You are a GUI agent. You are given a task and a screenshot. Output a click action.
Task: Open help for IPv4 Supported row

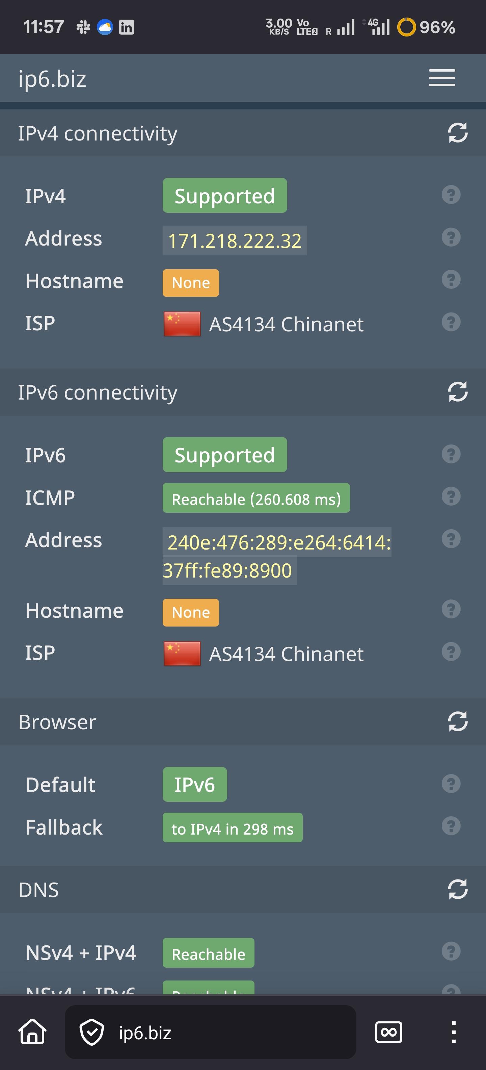(451, 195)
